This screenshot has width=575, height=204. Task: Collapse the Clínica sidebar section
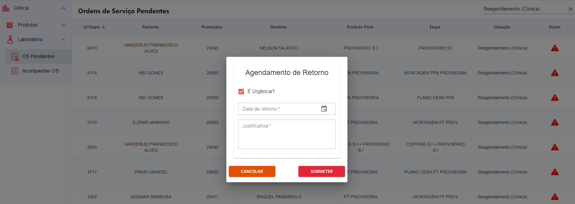coord(63,8)
